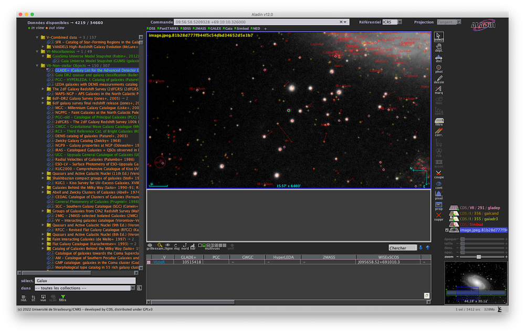Expand 6dF-DR2 Galaxy Survey folder
The image size is (525, 334).
click(43, 99)
